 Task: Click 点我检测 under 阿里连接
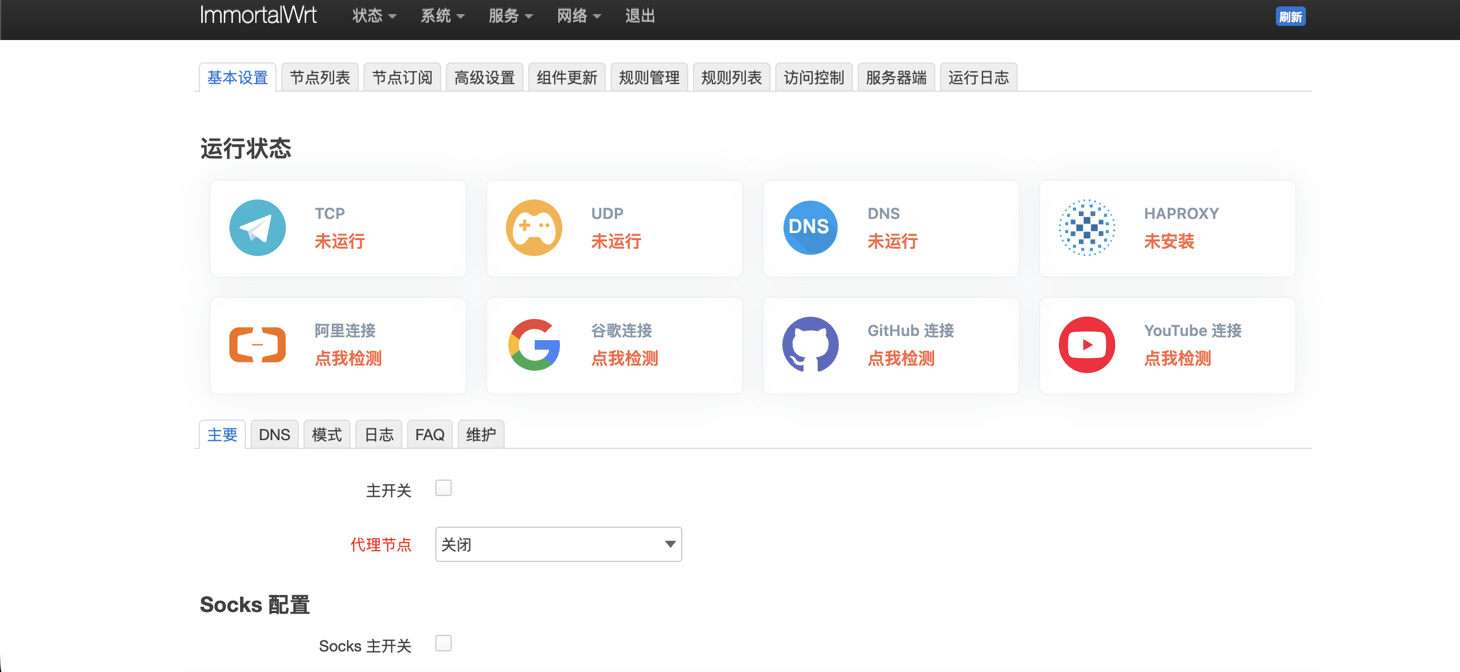click(348, 358)
